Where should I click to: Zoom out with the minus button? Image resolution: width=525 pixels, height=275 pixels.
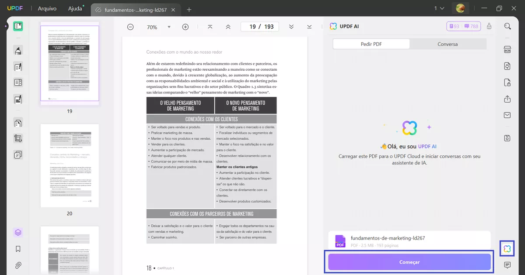coord(130,27)
